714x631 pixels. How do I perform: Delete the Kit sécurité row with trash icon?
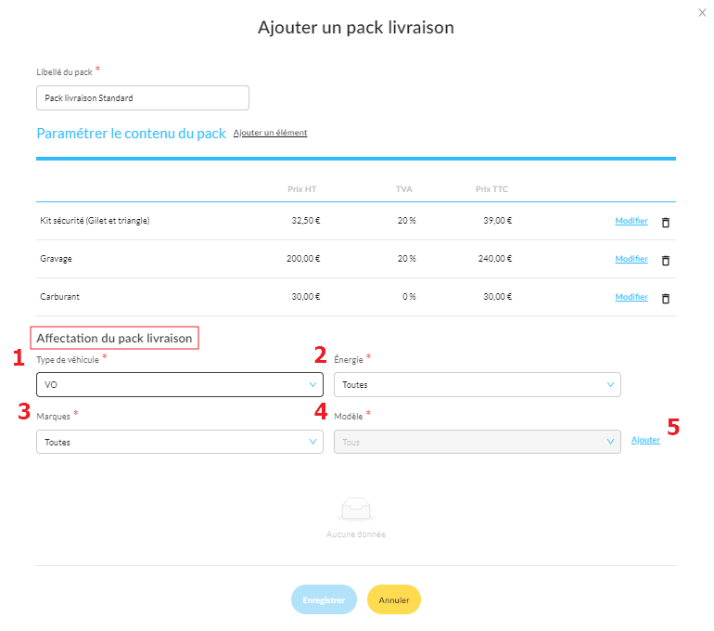click(665, 223)
